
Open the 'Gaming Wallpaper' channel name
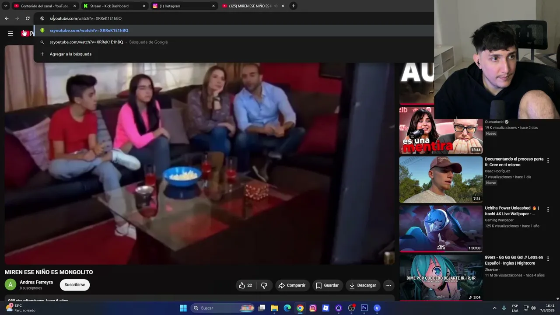point(499,220)
